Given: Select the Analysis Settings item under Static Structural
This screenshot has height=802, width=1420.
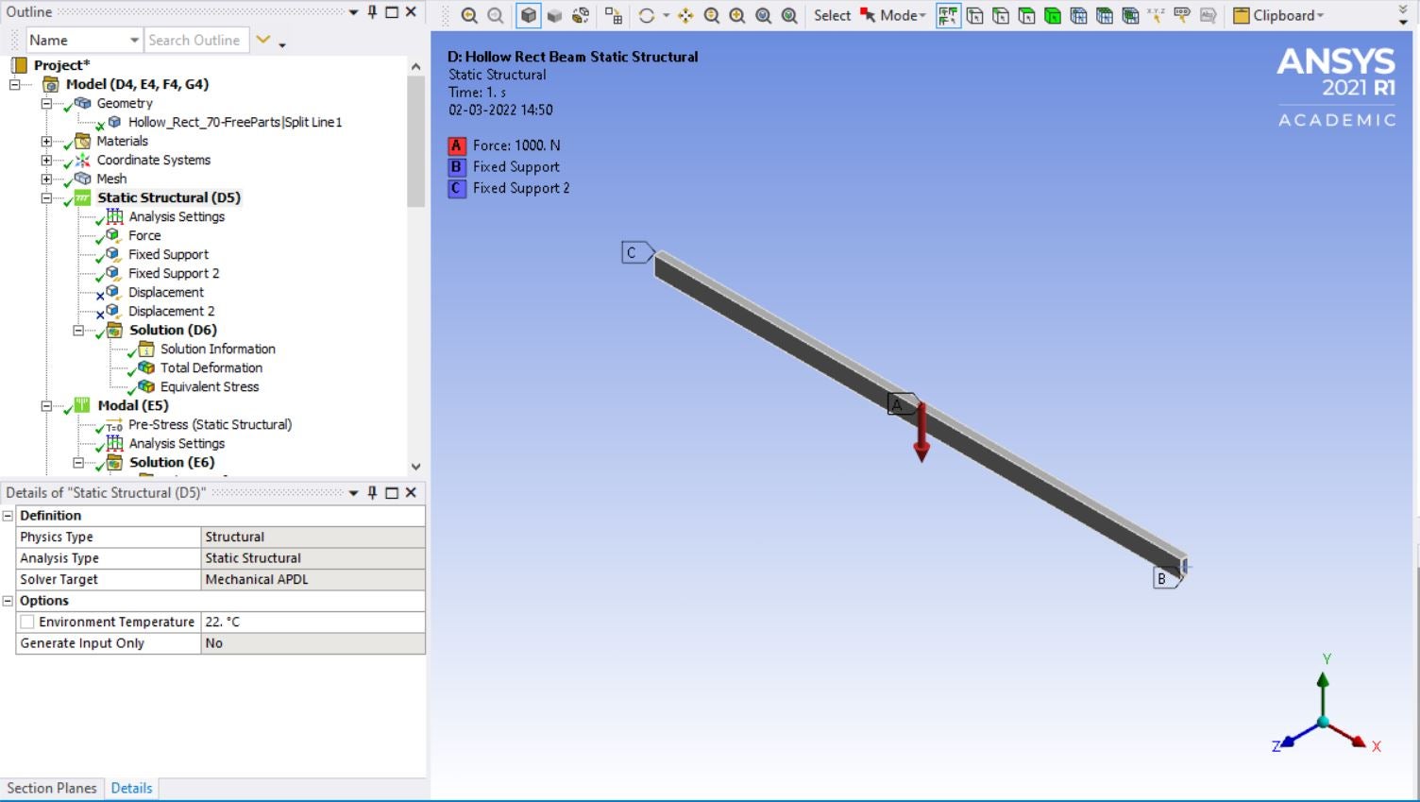Looking at the screenshot, I should (177, 216).
